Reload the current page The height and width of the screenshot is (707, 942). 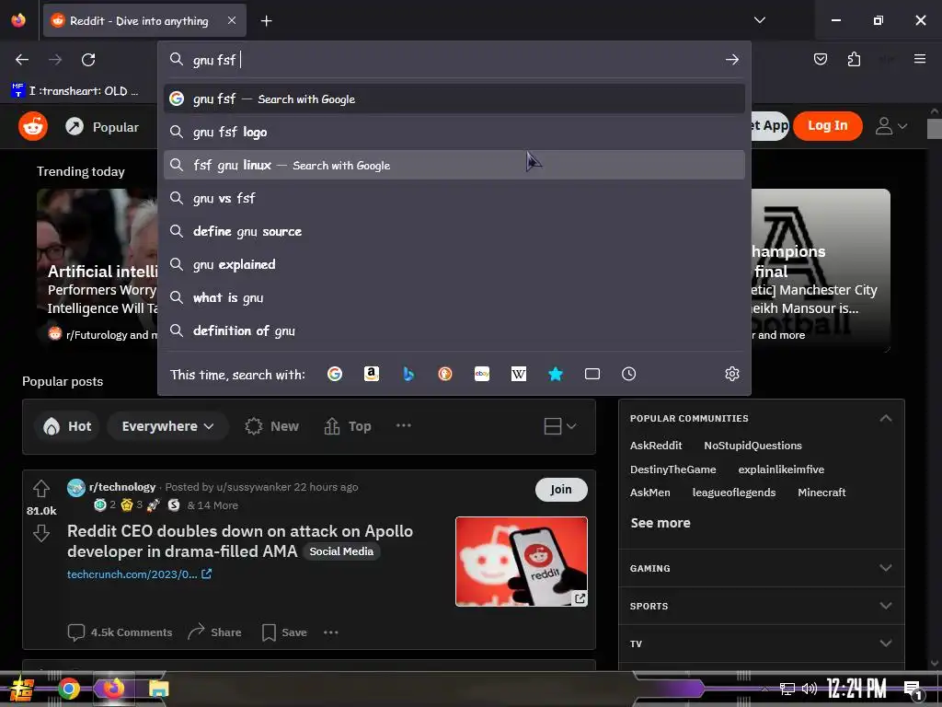click(x=88, y=60)
